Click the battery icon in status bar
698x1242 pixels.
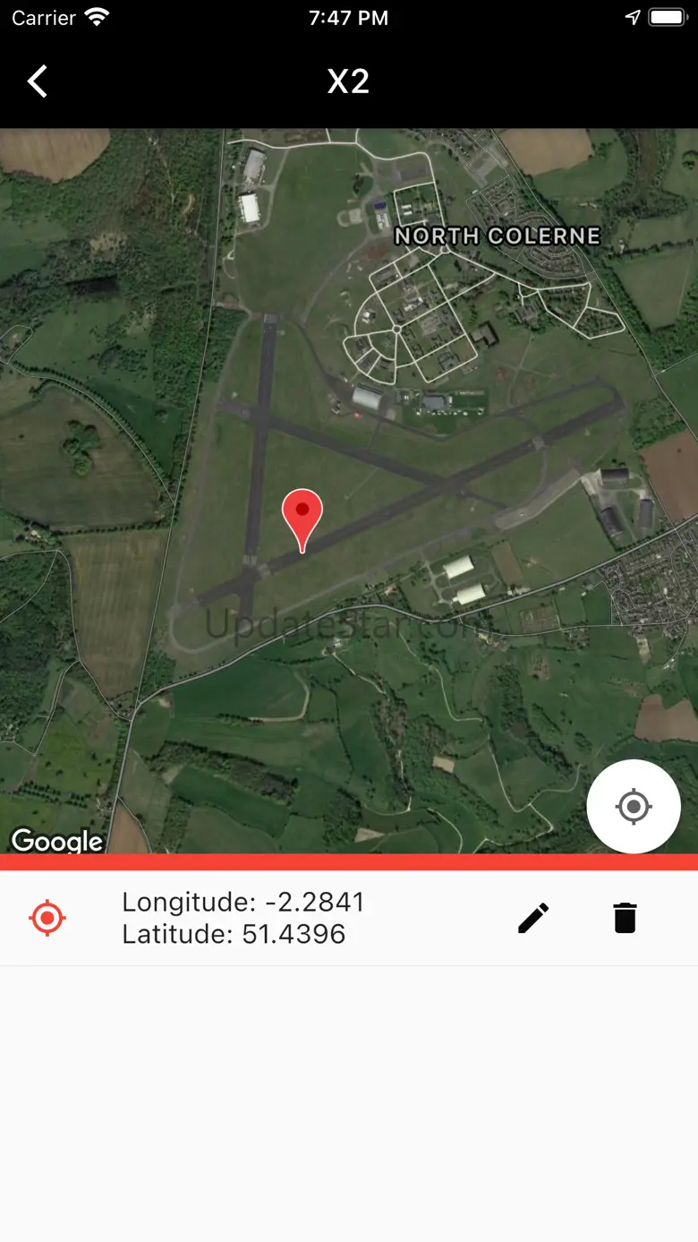(667, 17)
